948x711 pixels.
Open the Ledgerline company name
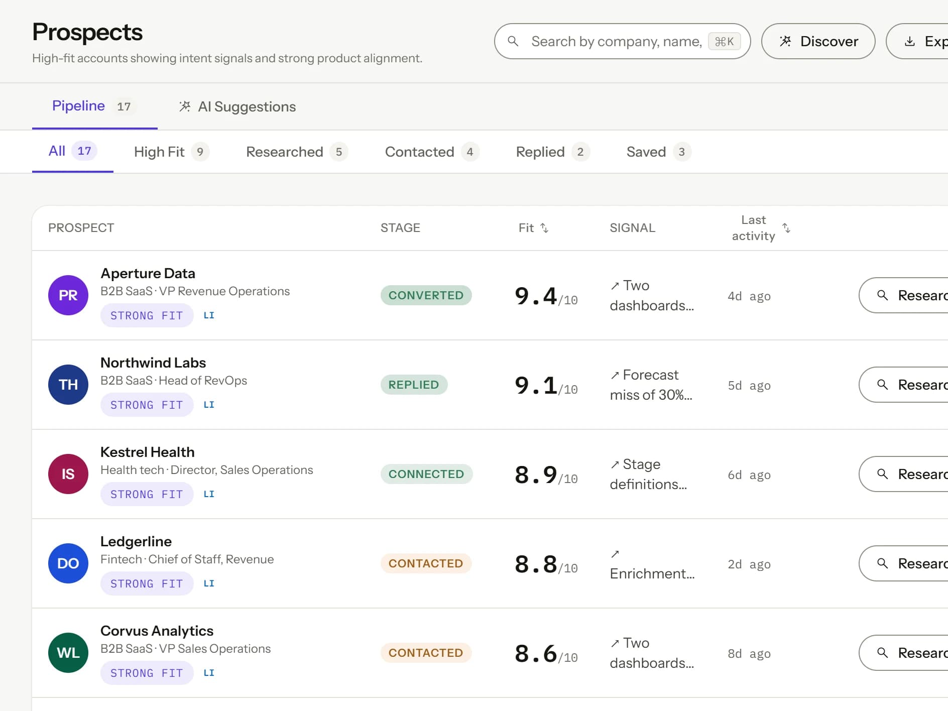point(136,541)
